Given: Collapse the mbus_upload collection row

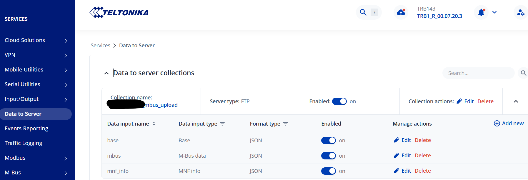Looking at the screenshot, I should [x=516, y=101].
